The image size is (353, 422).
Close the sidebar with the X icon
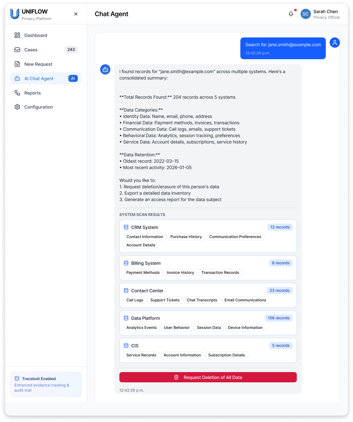click(x=76, y=14)
